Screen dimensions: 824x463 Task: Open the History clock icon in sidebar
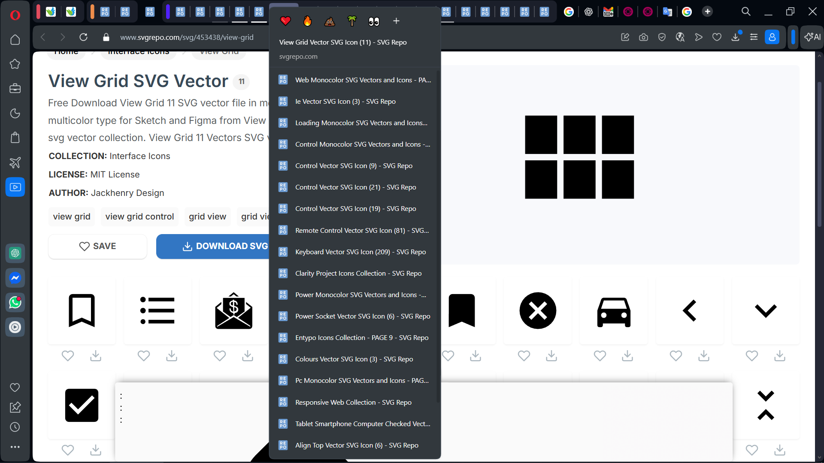(15, 427)
